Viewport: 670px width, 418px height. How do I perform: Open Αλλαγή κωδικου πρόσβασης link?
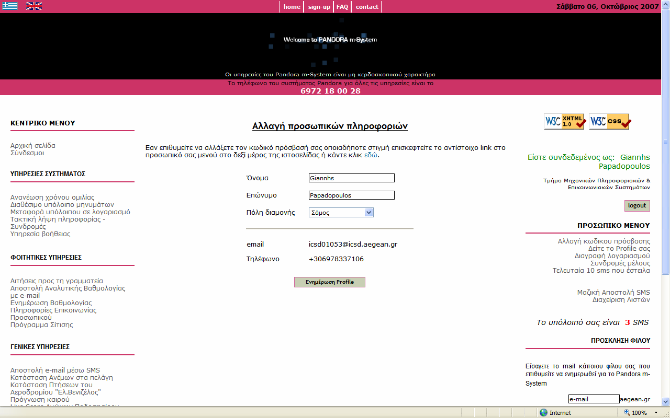[604, 241]
